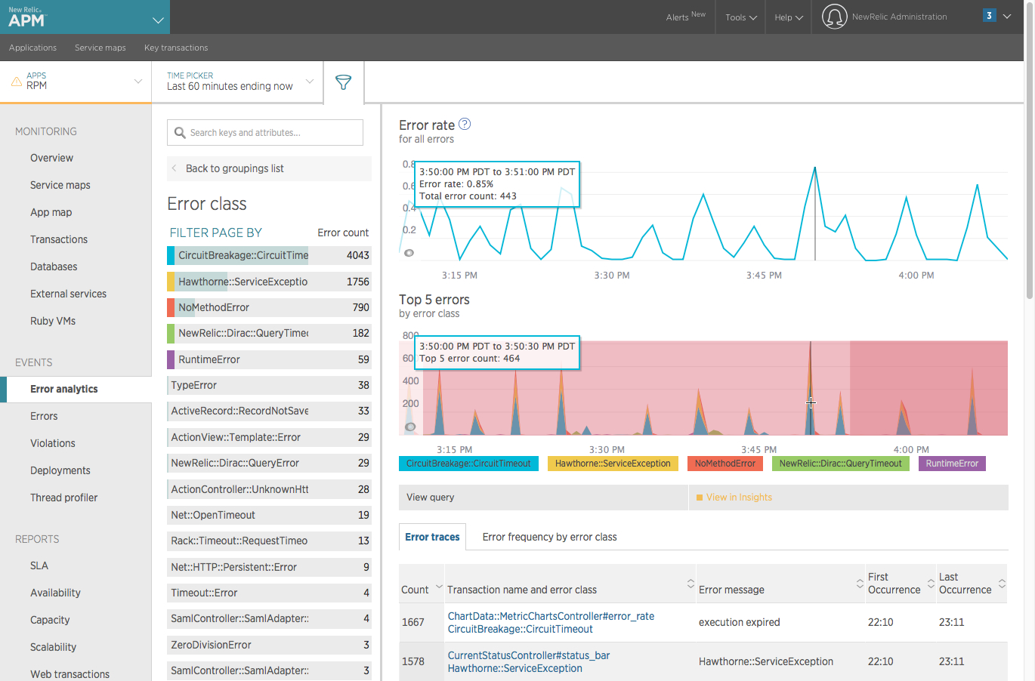Viewport: 1035px width, 681px height.
Task: Click the NoMethodError color swatch bar
Action: [171, 307]
